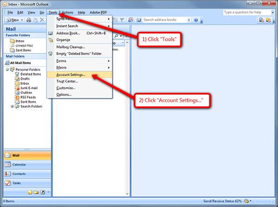This screenshot has width=278, height=207.
Task: Click the blue Help question mark icon
Action: coord(196,20)
